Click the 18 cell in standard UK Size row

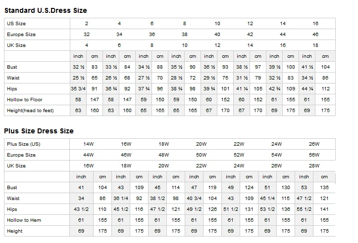(315, 45)
